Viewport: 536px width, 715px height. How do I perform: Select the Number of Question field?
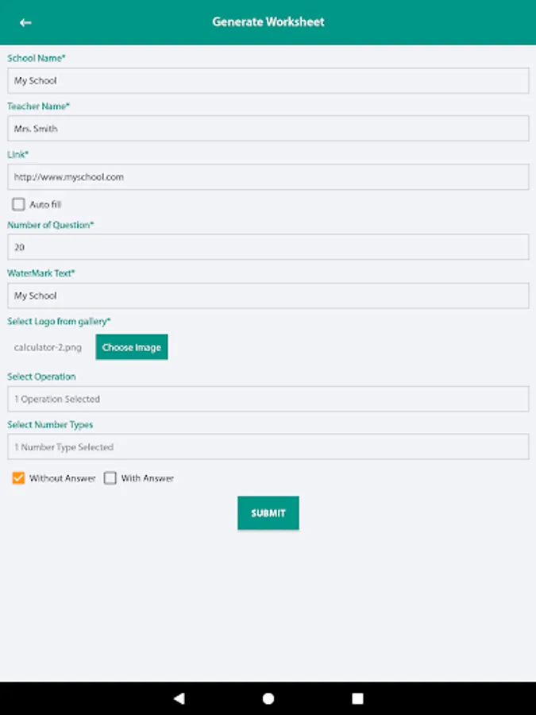pyautogui.click(x=268, y=247)
